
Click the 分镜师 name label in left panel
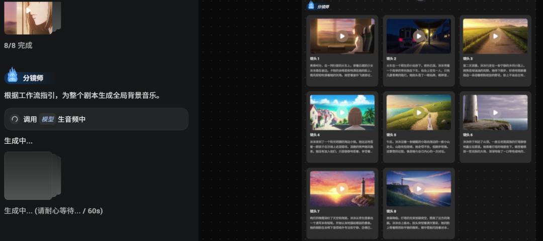[33, 78]
